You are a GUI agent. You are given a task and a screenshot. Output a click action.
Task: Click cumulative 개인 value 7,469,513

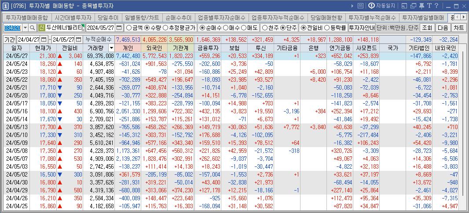[x=128, y=40]
